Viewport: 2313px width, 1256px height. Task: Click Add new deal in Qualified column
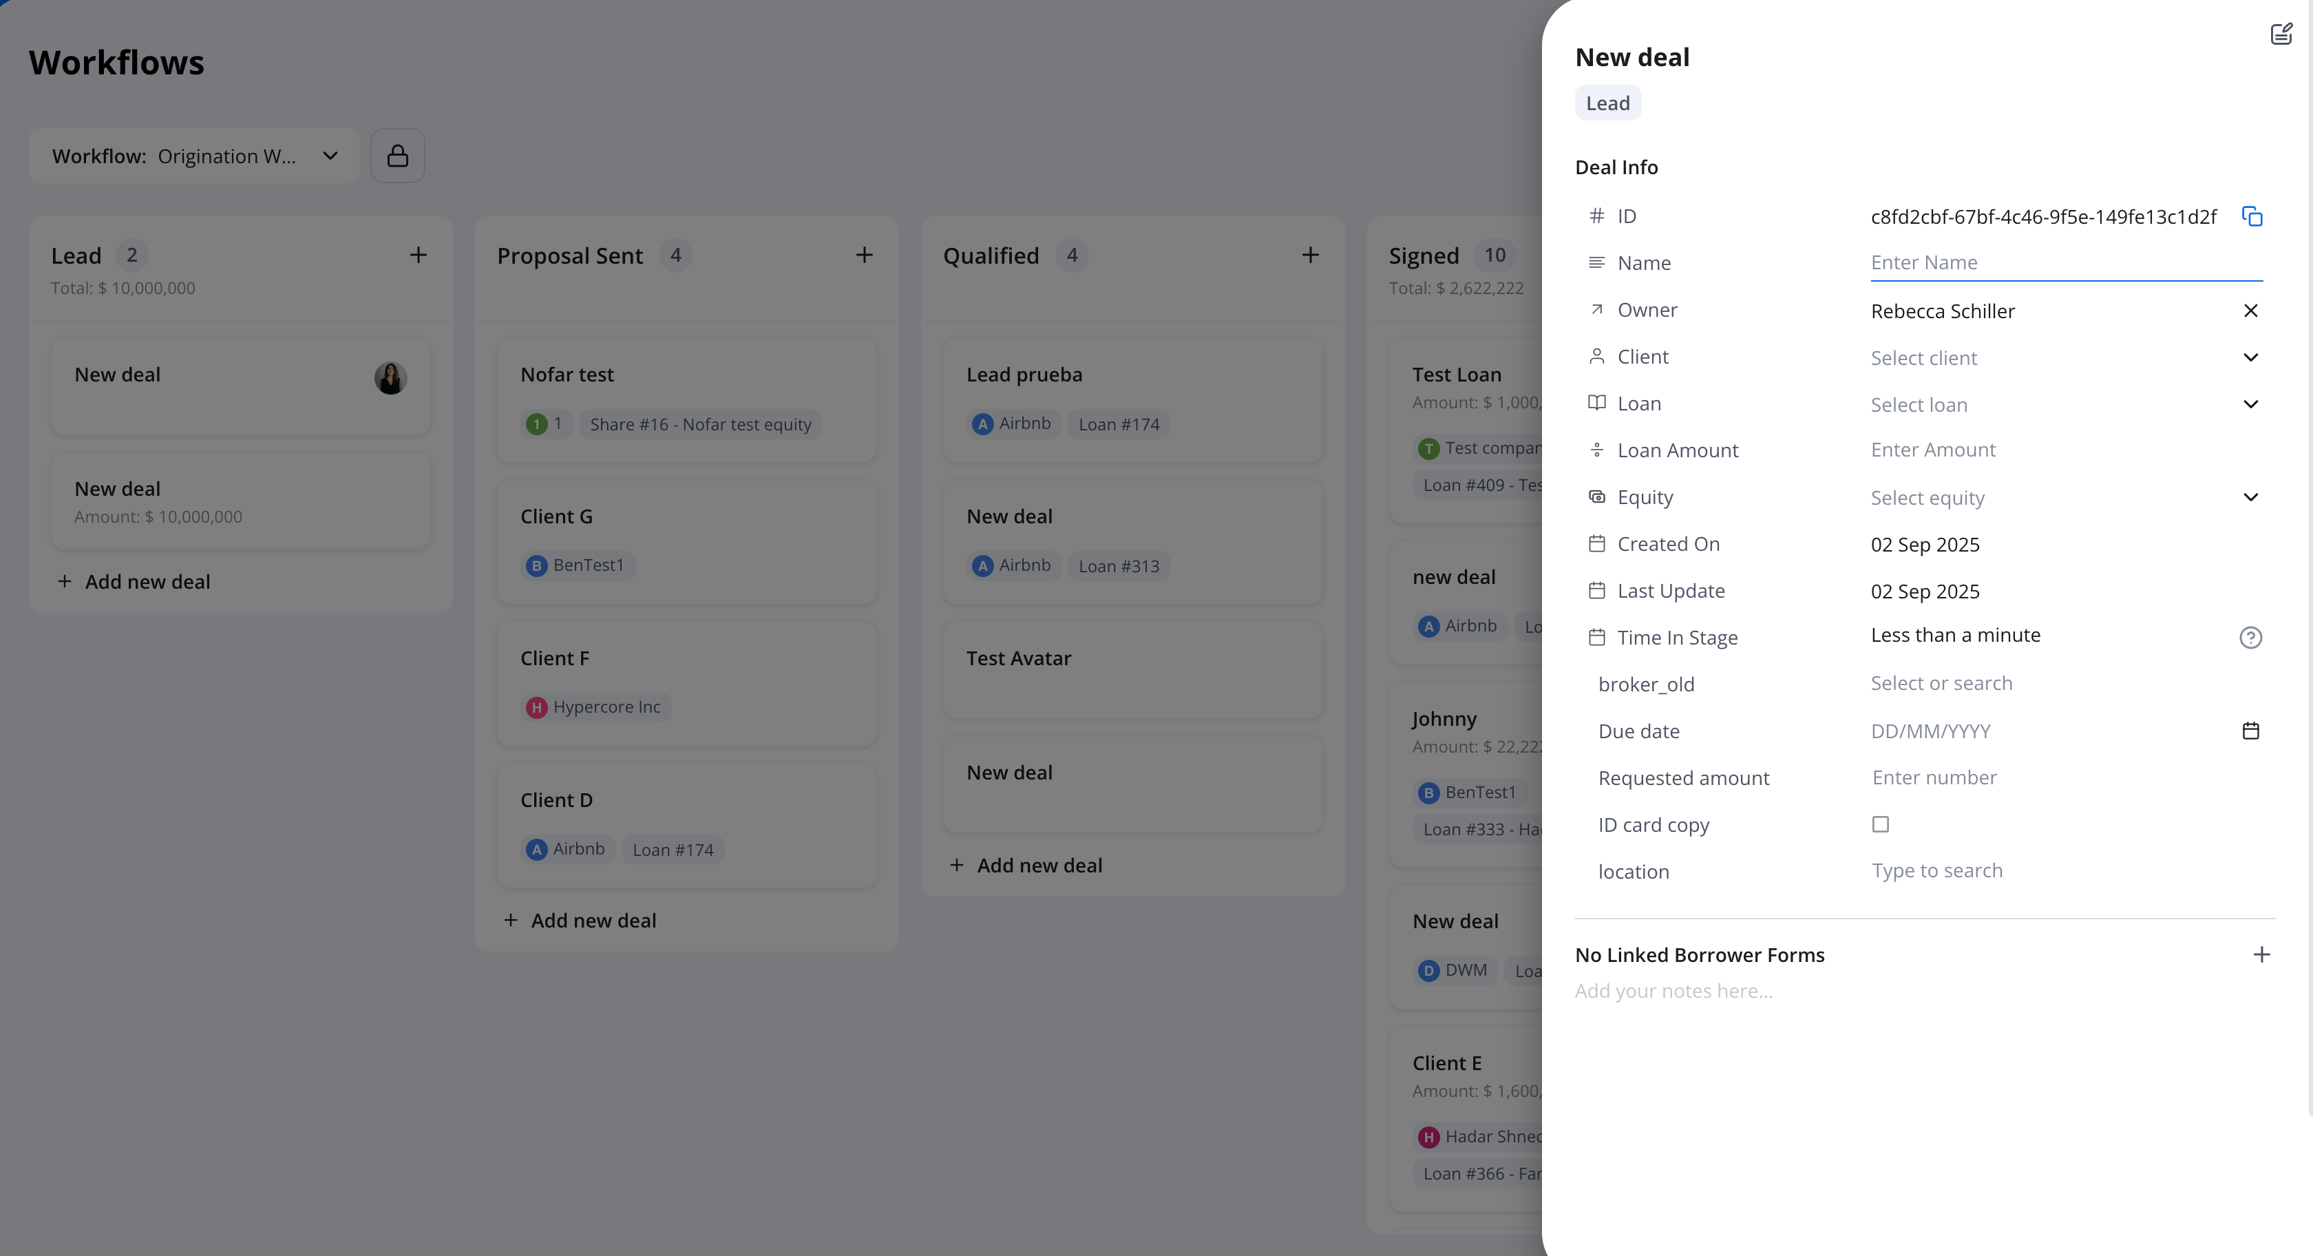point(1026,866)
